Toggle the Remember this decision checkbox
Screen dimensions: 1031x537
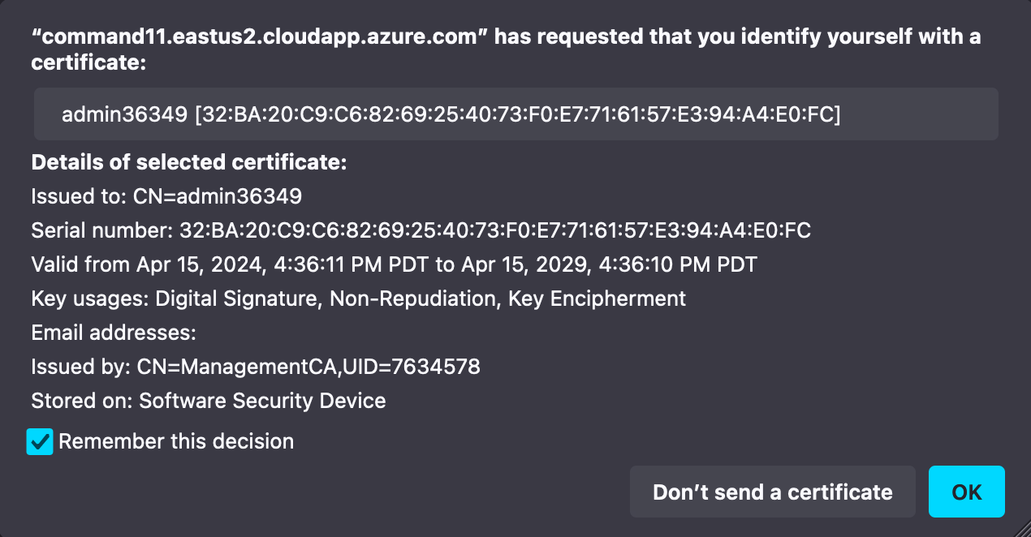(40, 442)
